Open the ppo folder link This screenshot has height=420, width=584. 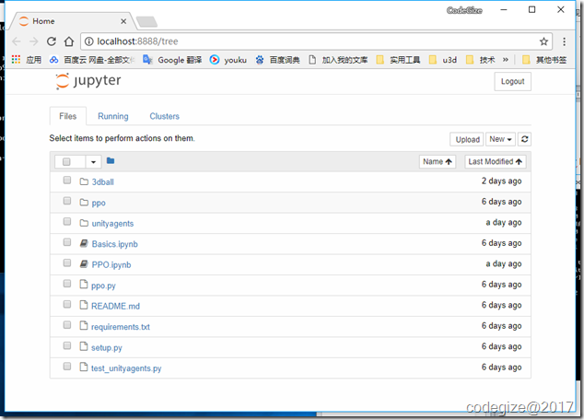(x=99, y=203)
